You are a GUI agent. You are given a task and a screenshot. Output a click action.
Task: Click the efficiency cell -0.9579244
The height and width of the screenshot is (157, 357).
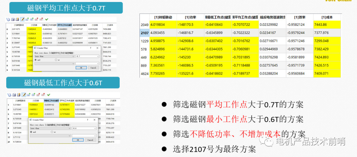[x=299, y=33]
